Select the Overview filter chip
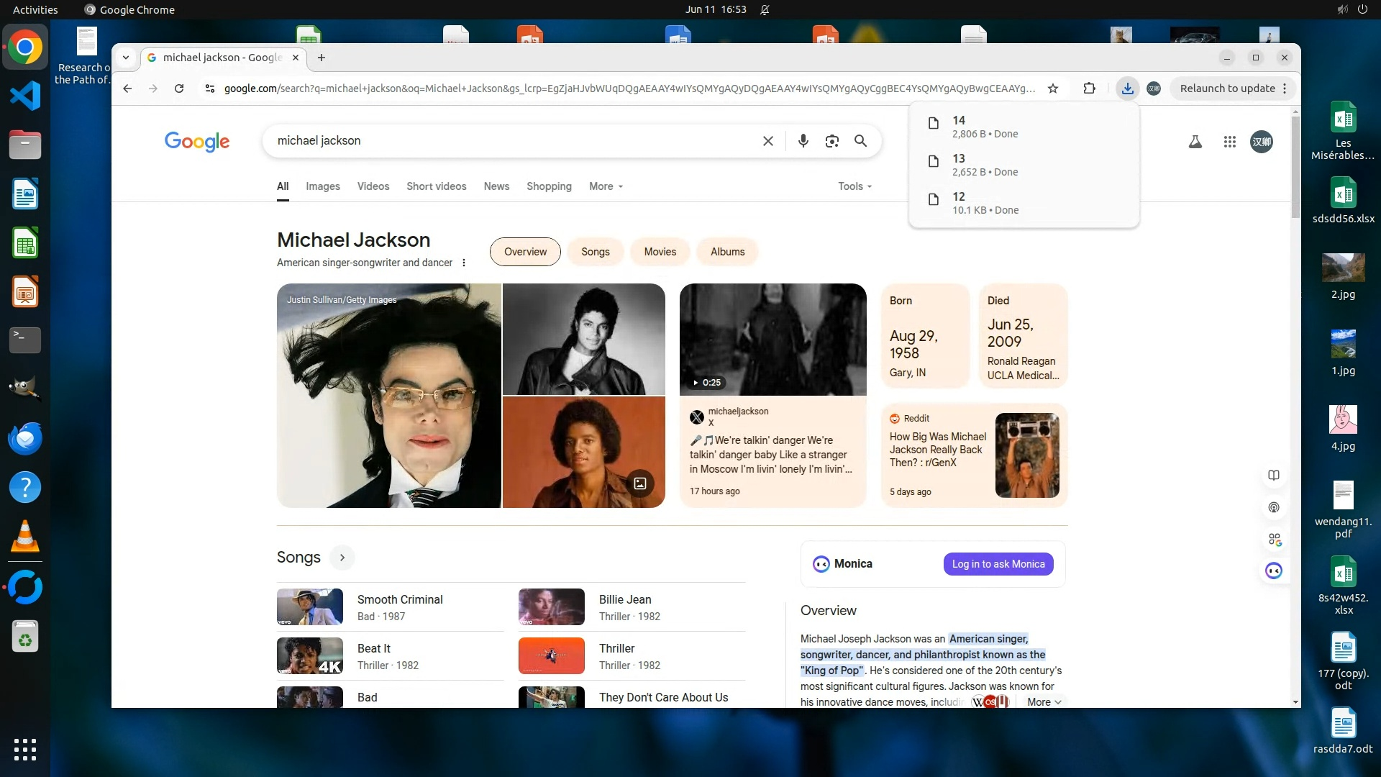 [524, 252]
